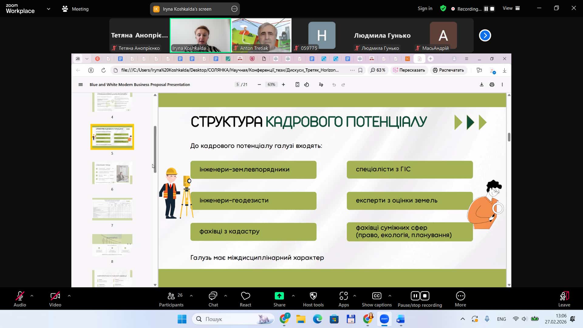Open PDF viewer sidebar hamburger menu
Screen dimensions: 583x328
[x=80, y=85]
